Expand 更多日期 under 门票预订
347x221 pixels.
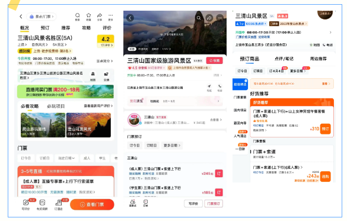pyautogui.click(x=172, y=145)
